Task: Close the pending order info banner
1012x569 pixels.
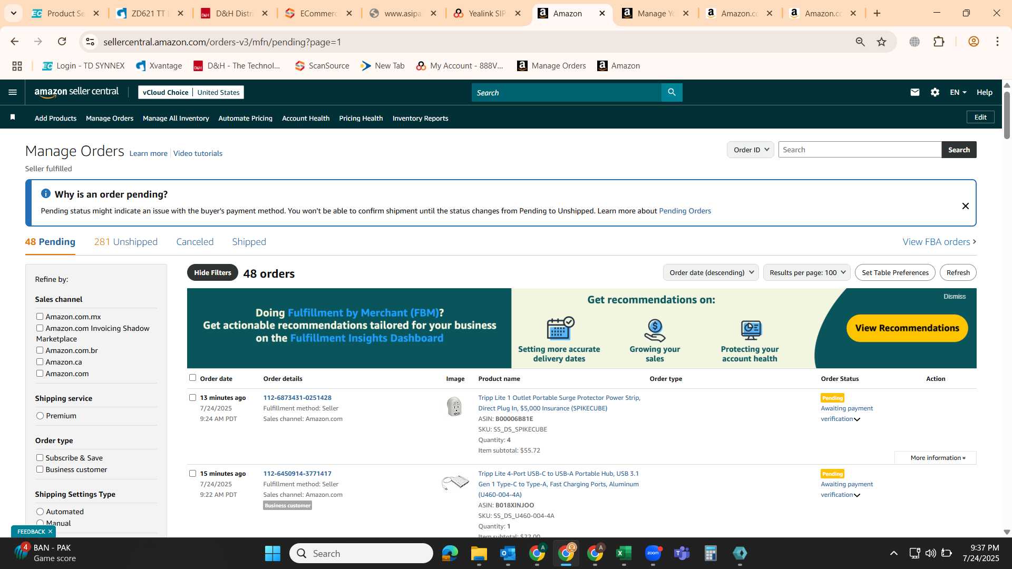Action: 965,206
